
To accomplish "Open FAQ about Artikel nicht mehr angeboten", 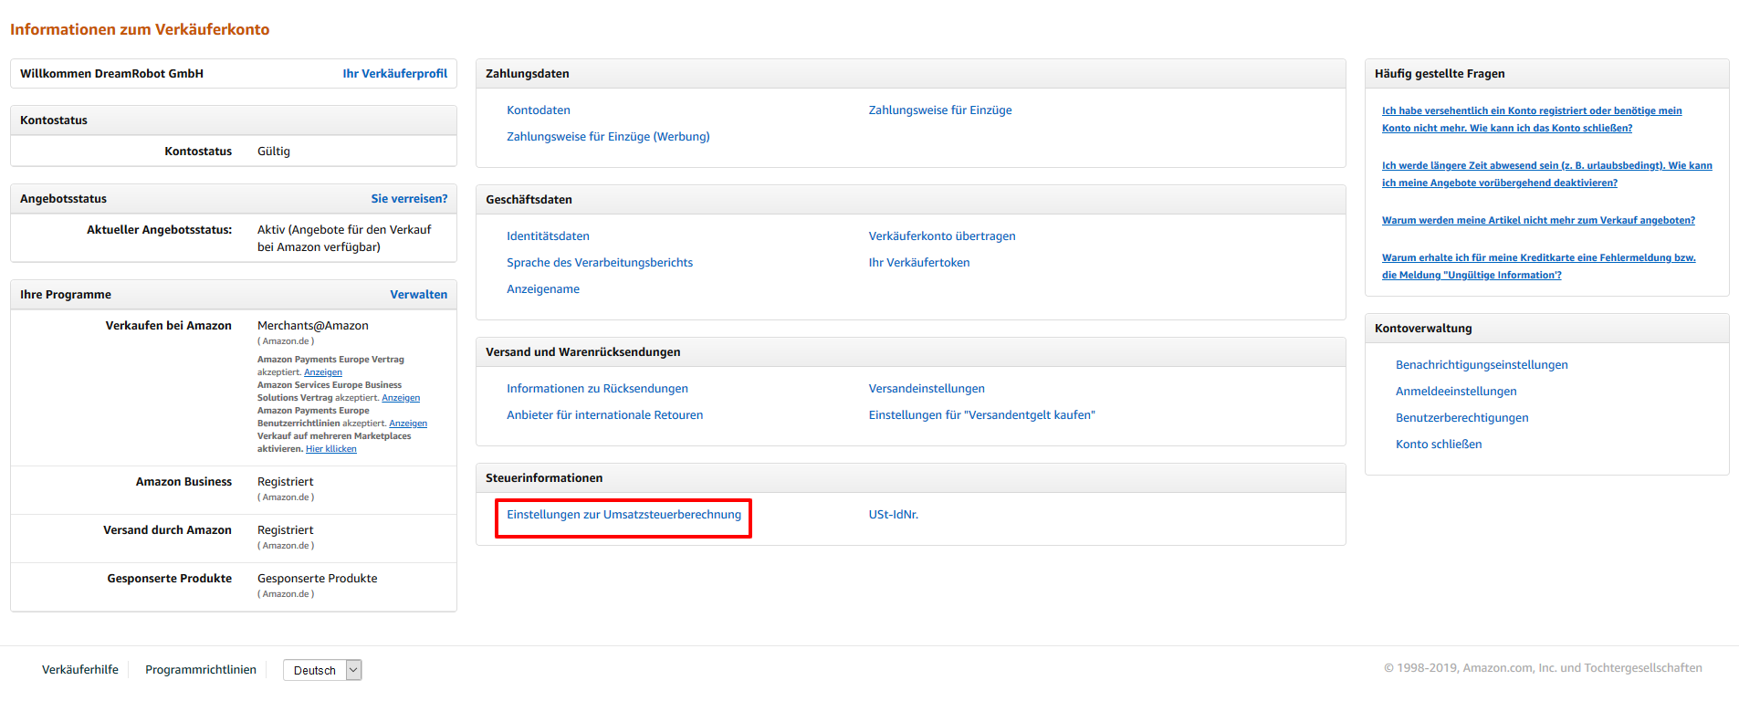I will [1538, 221].
